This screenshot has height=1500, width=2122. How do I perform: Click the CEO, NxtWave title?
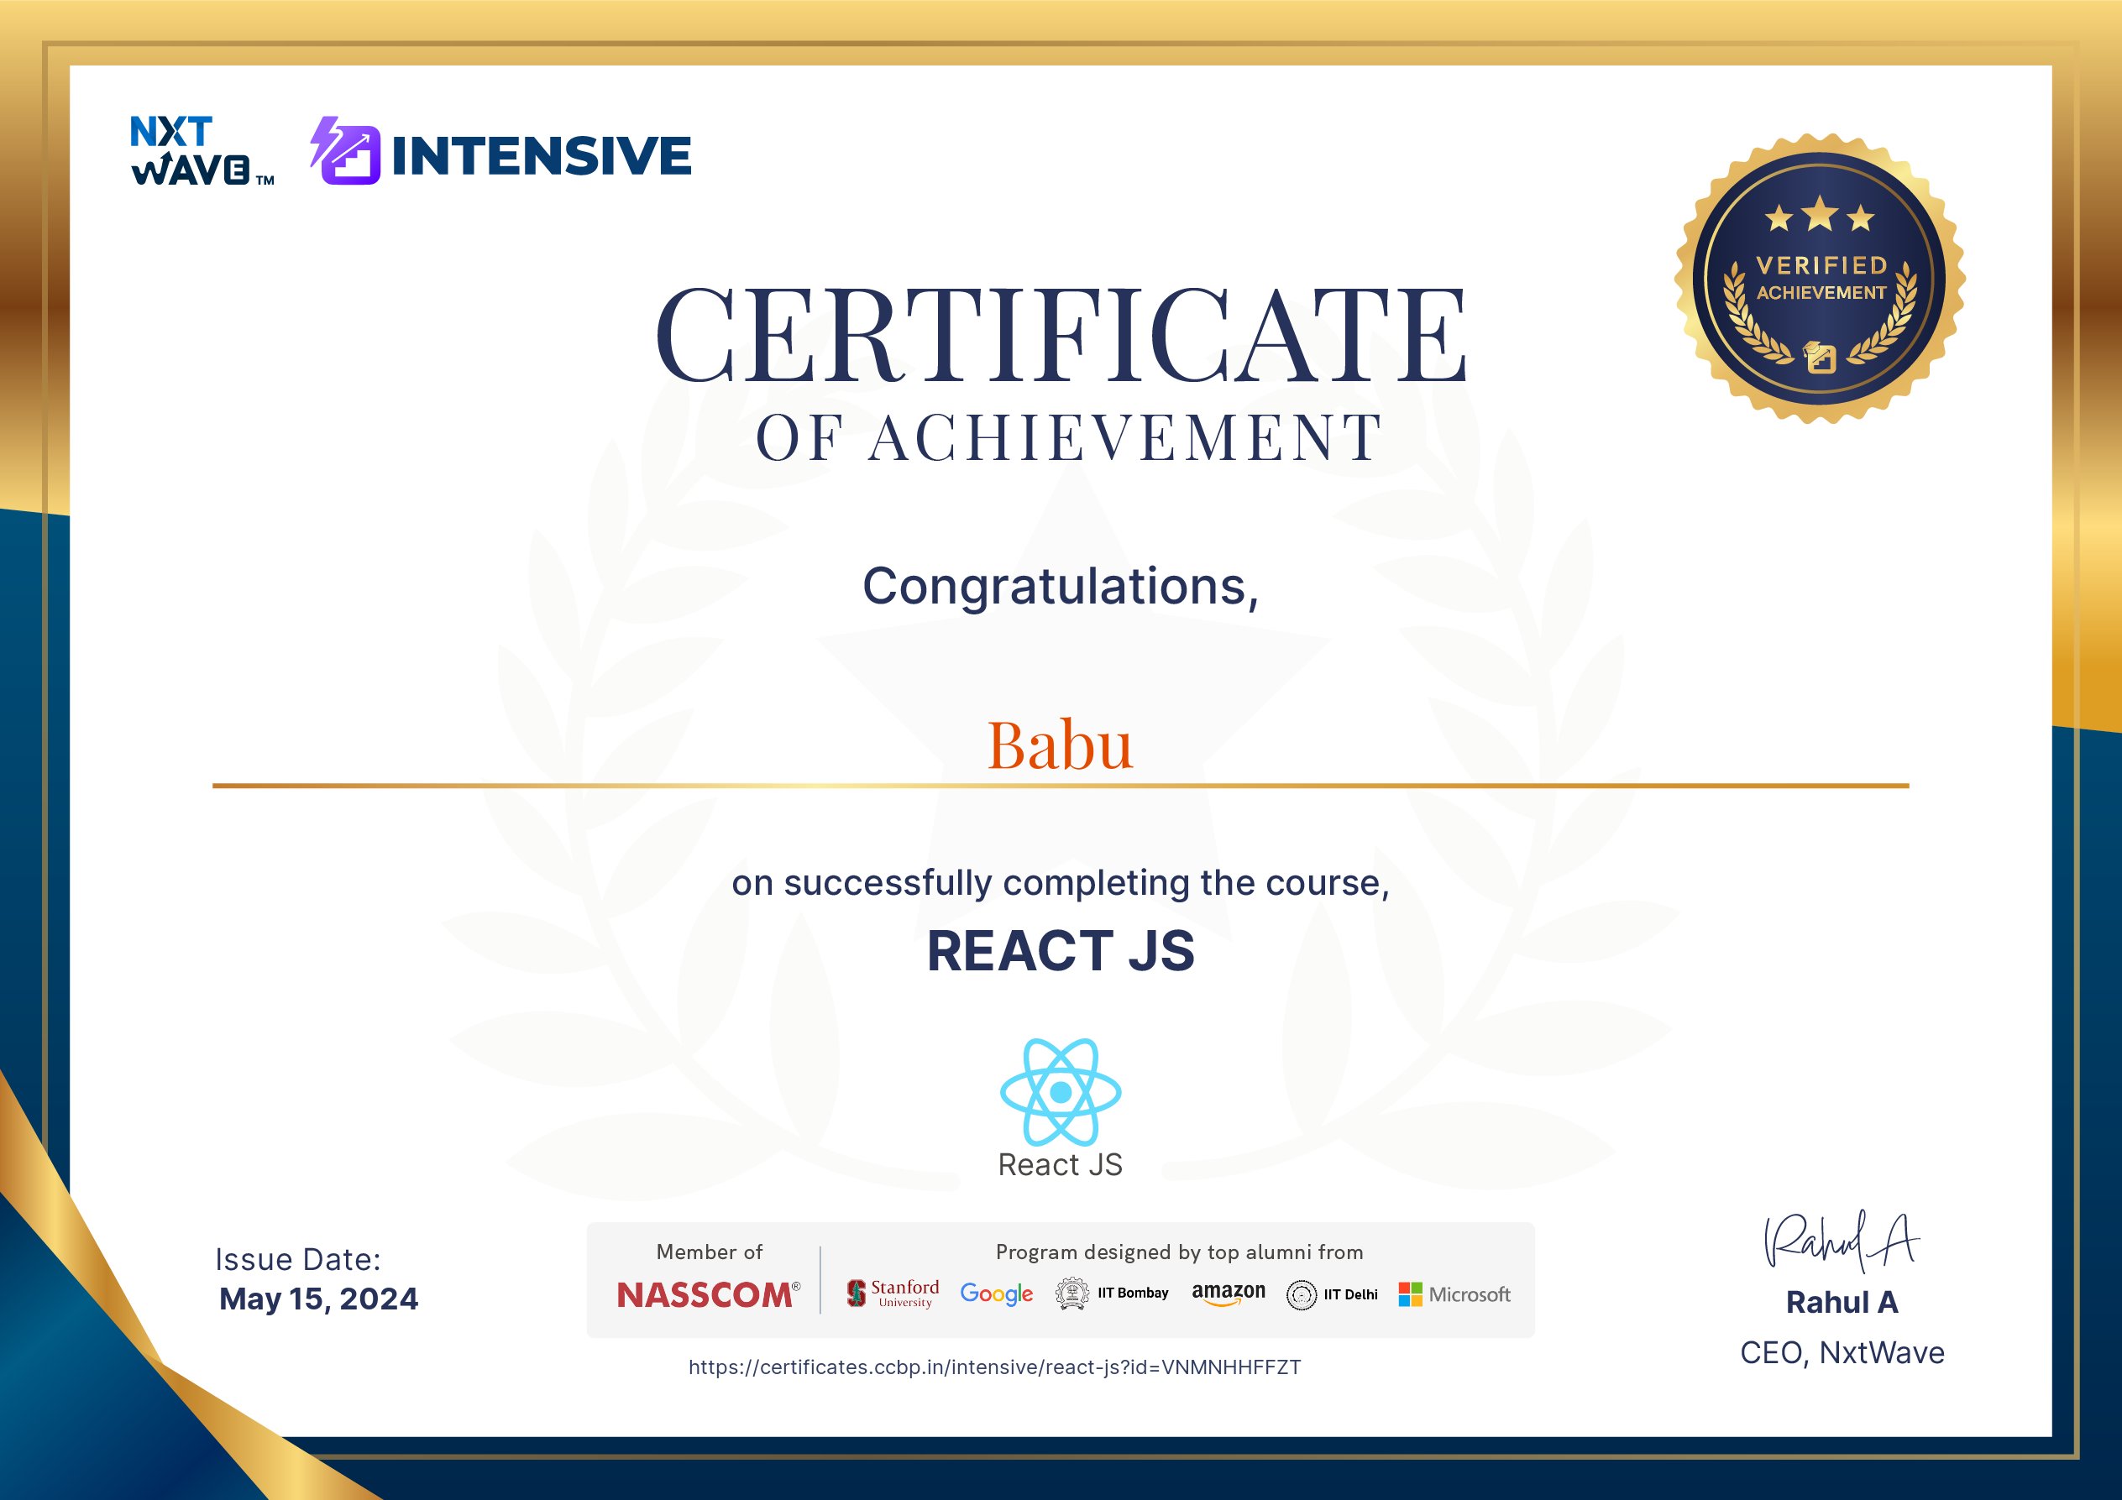pos(1842,1353)
